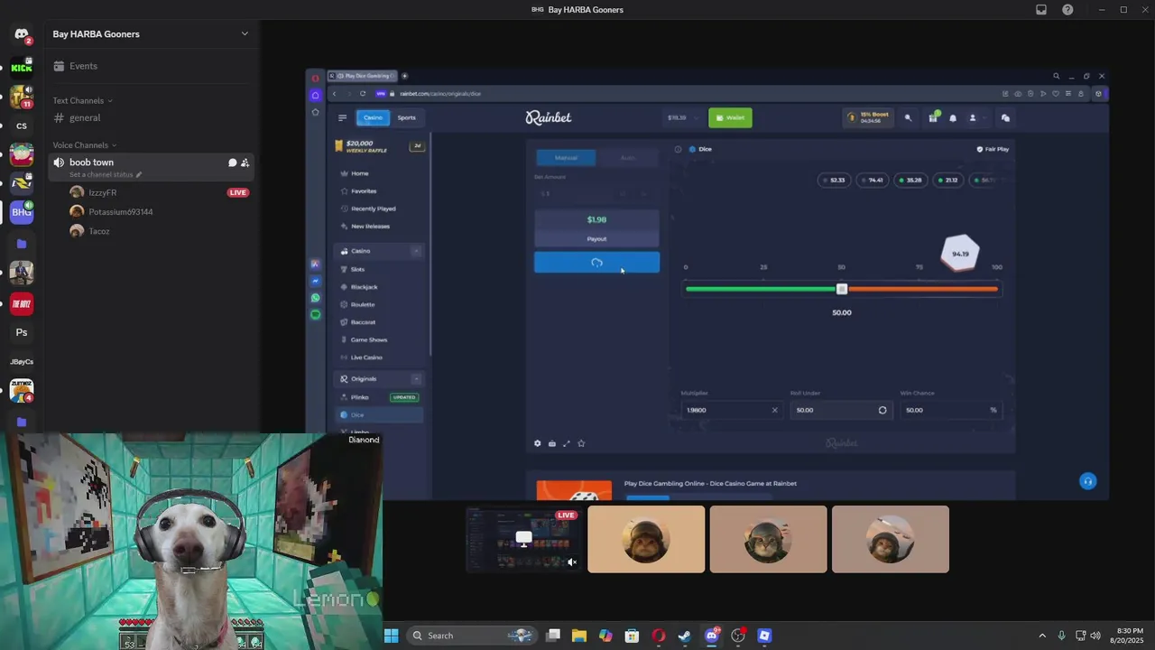Click Rainbet search magnifier icon
Image resolution: width=1155 pixels, height=650 pixels.
tap(908, 117)
